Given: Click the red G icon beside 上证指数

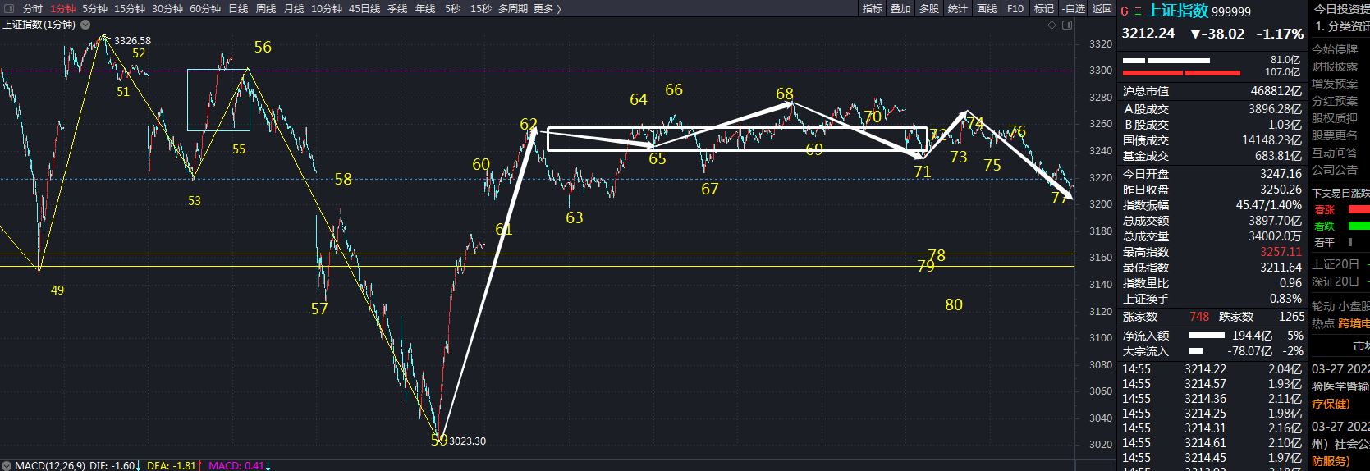Looking at the screenshot, I should (1125, 11).
